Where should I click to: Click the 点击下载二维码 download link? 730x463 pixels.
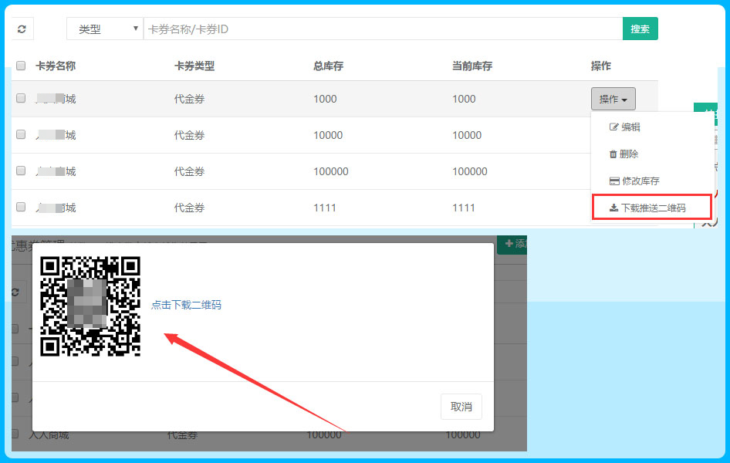coord(186,305)
